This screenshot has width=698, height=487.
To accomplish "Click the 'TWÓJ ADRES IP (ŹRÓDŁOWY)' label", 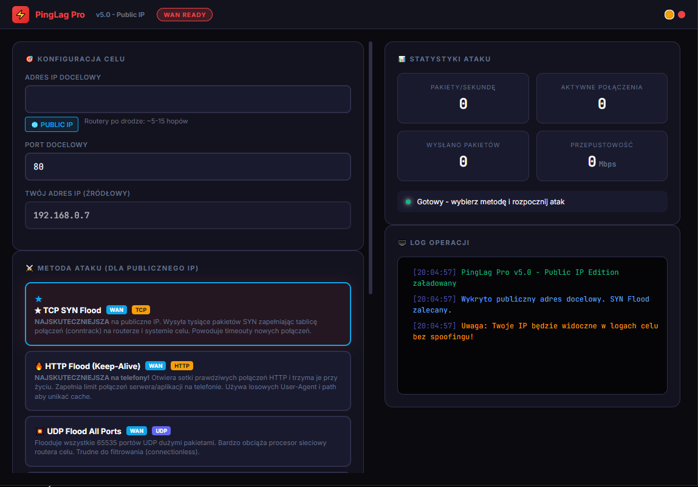I will click(x=78, y=193).
